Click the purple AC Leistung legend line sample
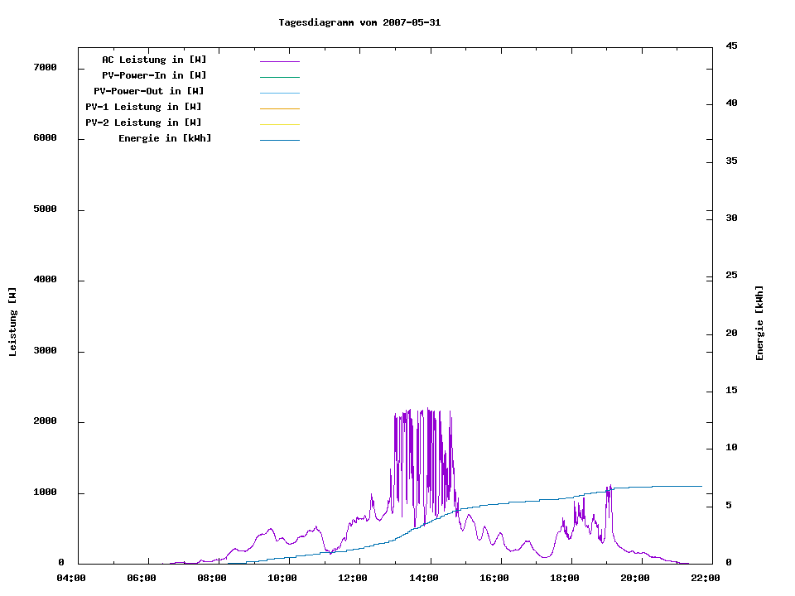 [279, 61]
